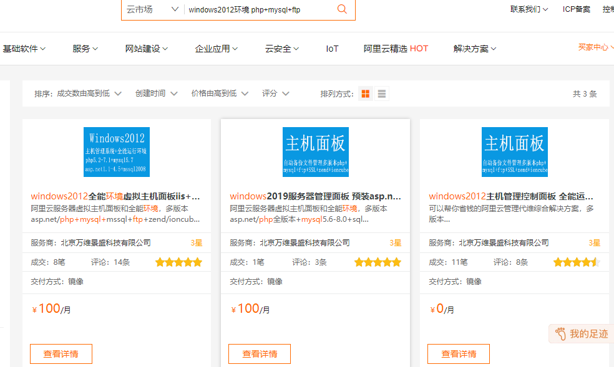Click 成交：8笔 on first card
The image size is (614, 367).
[x=48, y=262]
